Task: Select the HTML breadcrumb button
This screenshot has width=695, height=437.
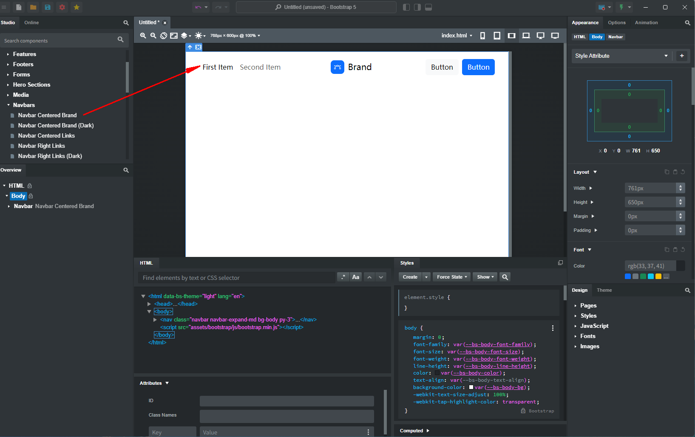Action: click(580, 37)
